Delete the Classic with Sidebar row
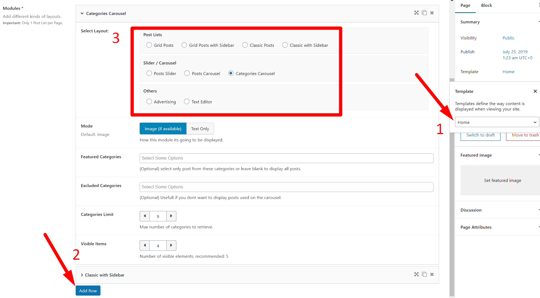This screenshot has height=298, width=540. pos(432,274)
